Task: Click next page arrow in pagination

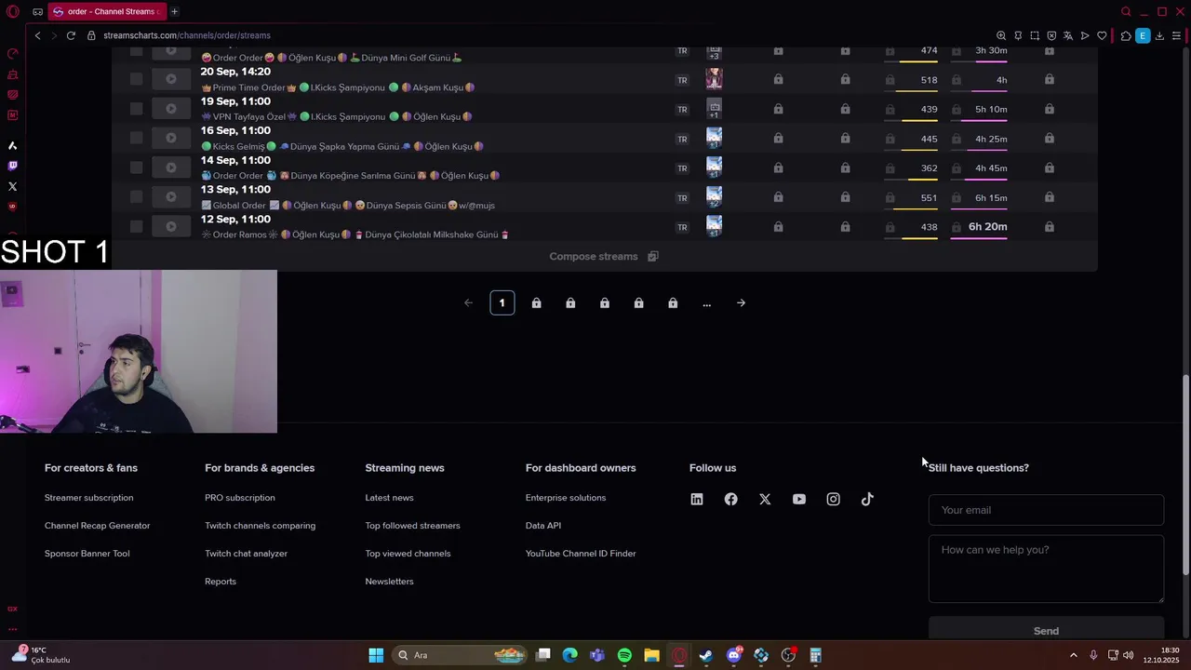Action: 741,302
